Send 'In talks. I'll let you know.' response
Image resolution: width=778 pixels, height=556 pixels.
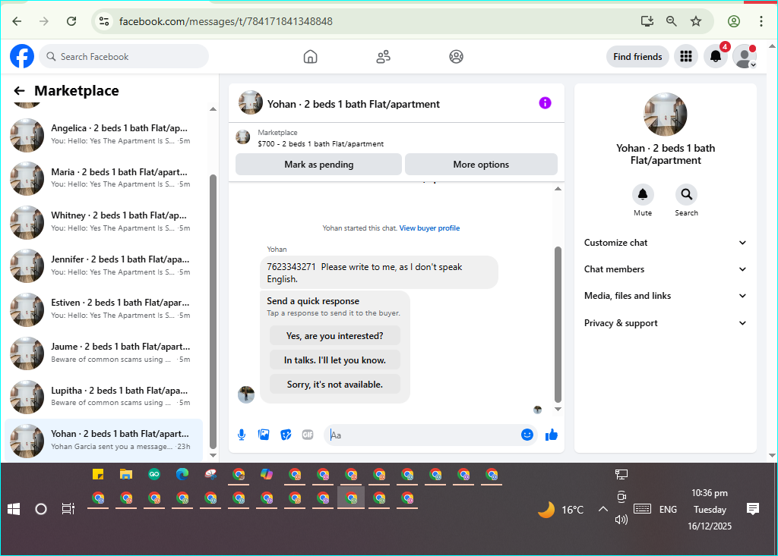pyautogui.click(x=335, y=360)
